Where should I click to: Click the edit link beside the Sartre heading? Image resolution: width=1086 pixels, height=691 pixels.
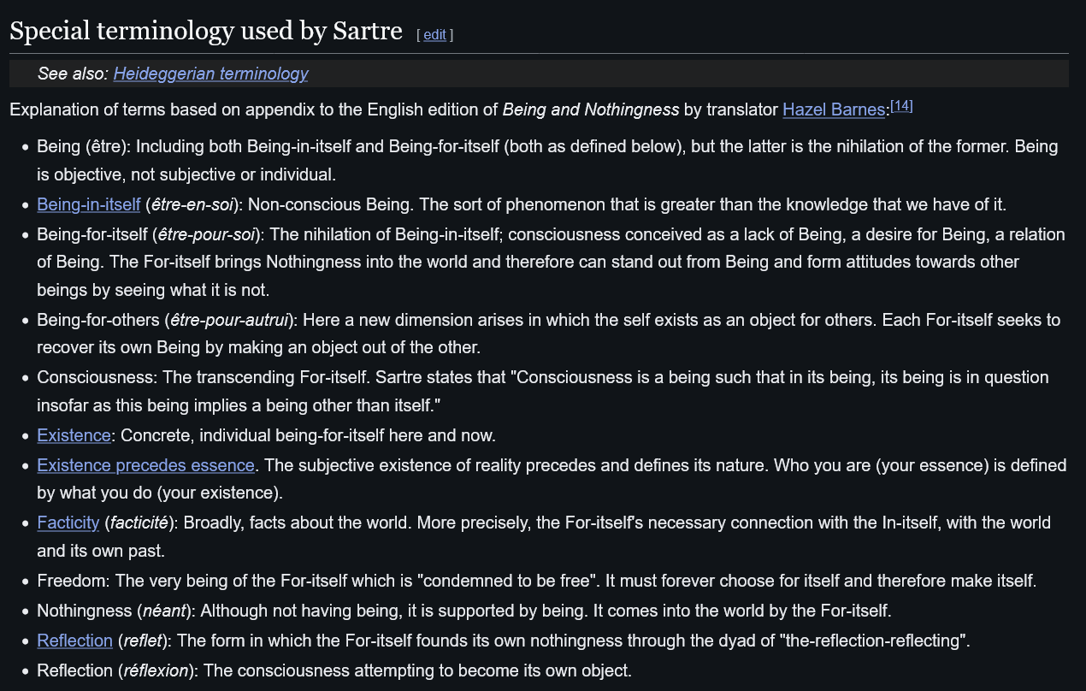click(434, 35)
